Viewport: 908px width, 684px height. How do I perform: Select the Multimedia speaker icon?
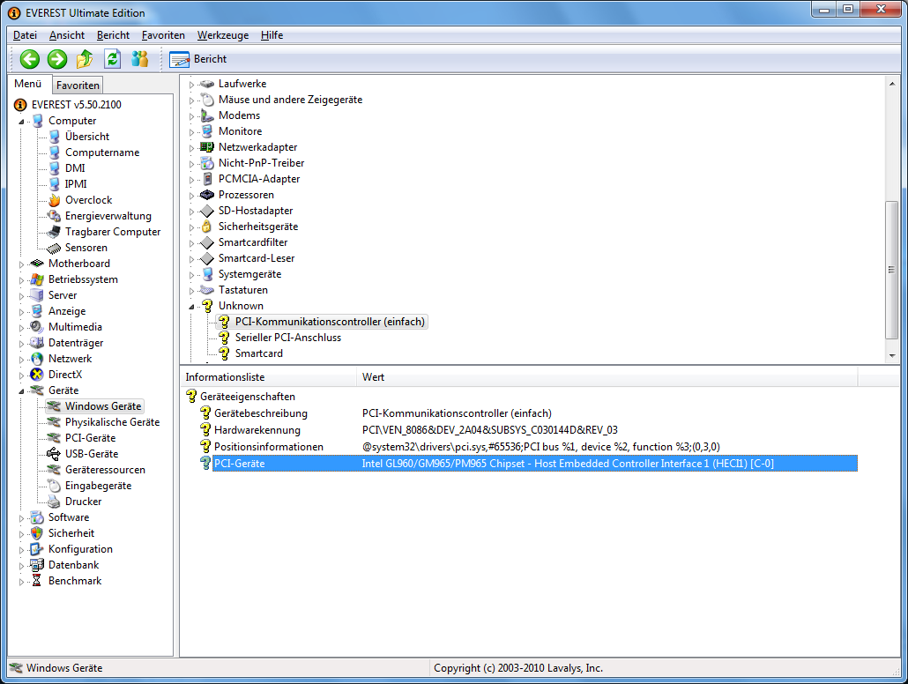(x=37, y=327)
